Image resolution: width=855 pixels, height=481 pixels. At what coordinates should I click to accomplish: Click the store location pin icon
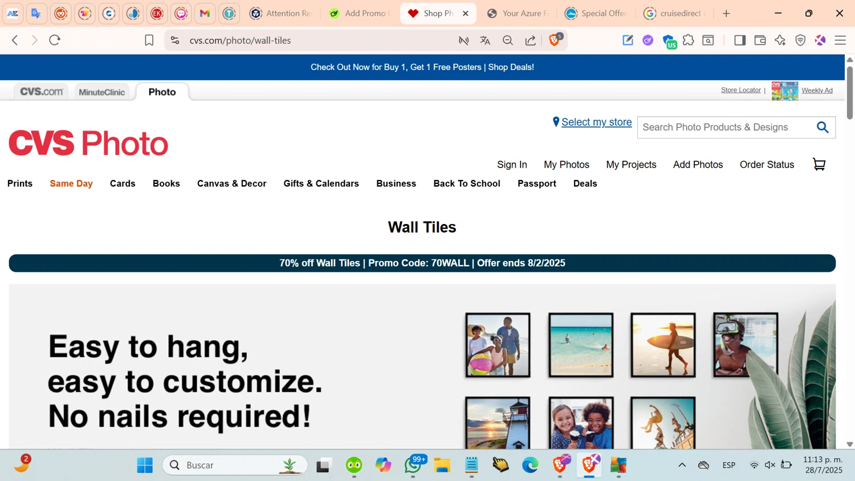(x=556, y=122)
